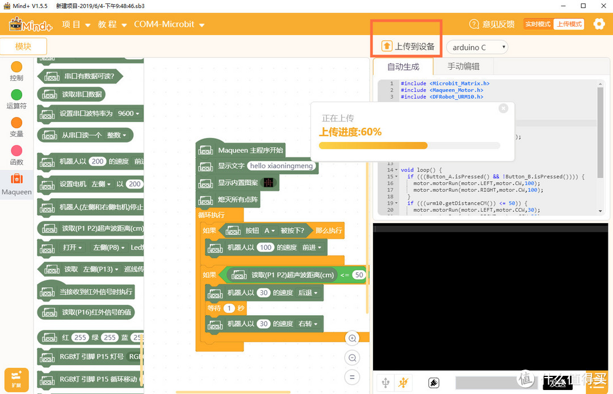Image resolution: width=613 pixels, height=394 pixels.
Task: Open the 左侧(P8) Led dropdown
Action: click(x=108, y=248)
